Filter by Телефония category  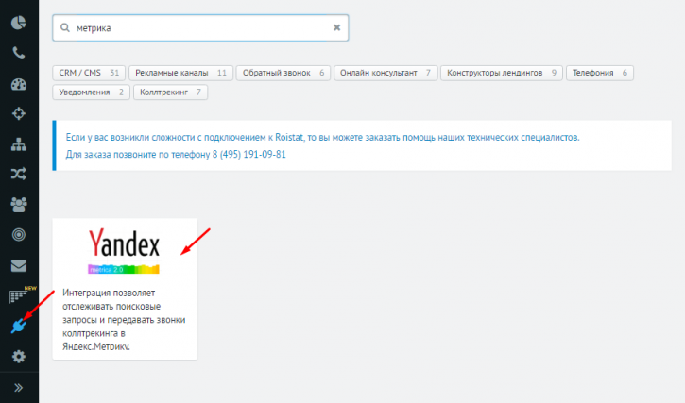(x=600, y=73)
